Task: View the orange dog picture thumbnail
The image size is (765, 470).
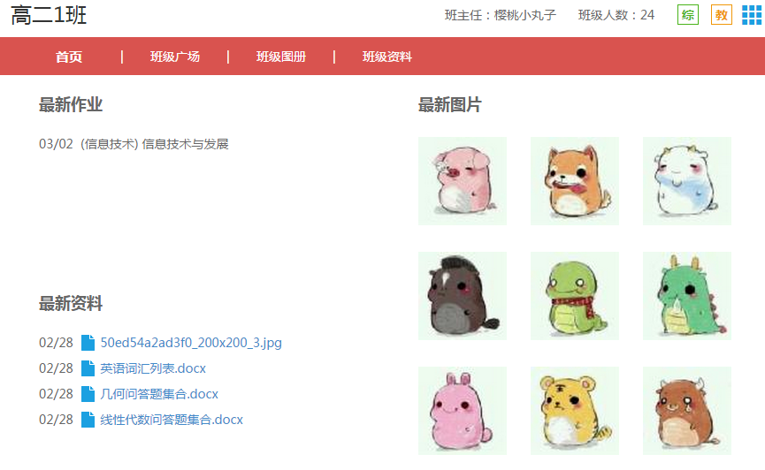Action: (x=575, y=181)
